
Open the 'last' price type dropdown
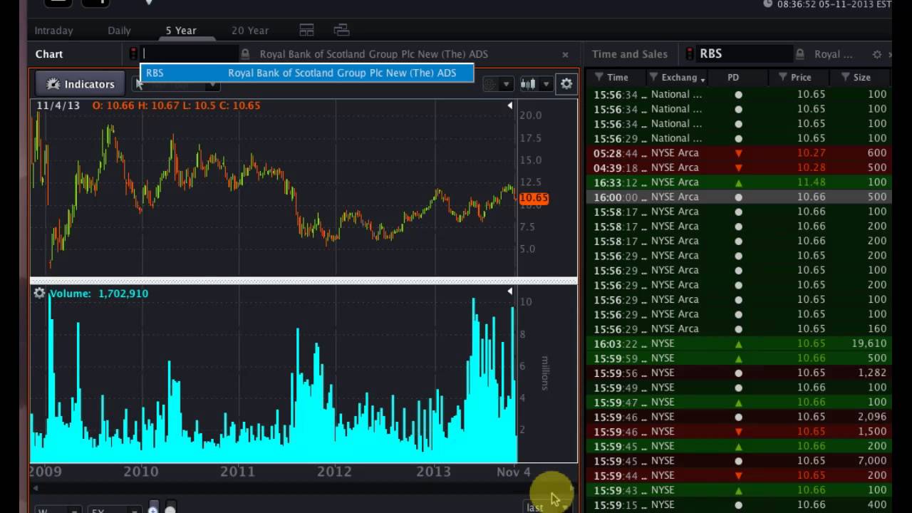click(x=546, y=507)
